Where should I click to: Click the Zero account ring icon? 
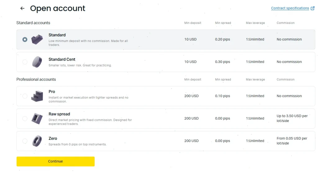(37, 141)
